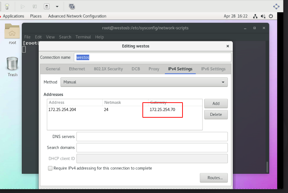
Task: Open the dropdown arrow beside the shutdown icon
Action: 57,7
